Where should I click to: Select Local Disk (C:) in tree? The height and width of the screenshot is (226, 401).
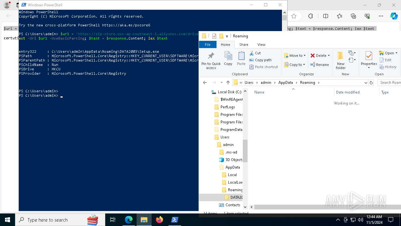coord(227,92)
